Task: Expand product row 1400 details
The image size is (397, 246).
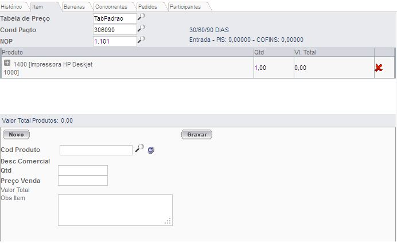Action: coord(7,63)
